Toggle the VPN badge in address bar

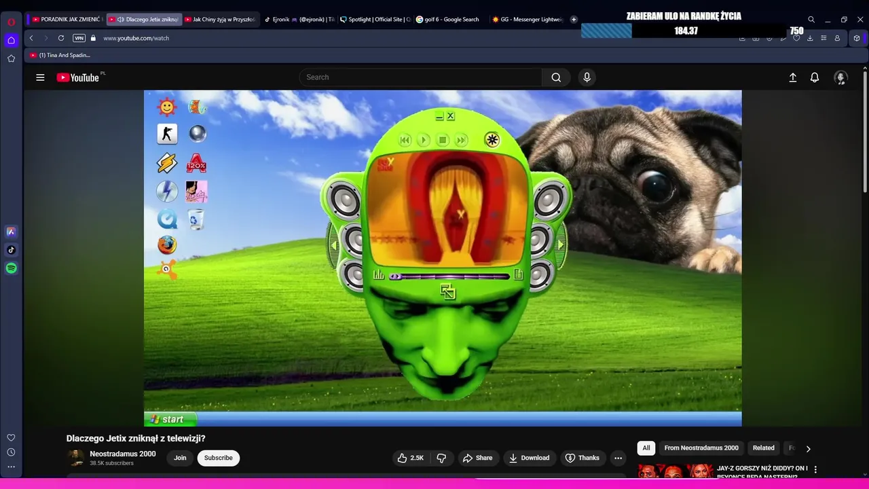click(79, 38)
